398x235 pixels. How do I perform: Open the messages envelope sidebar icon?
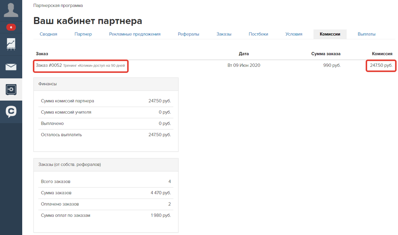coord(11,67)
